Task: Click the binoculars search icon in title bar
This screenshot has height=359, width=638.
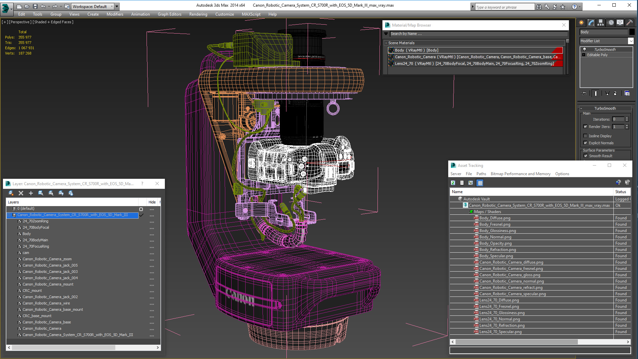Action: 539,7
